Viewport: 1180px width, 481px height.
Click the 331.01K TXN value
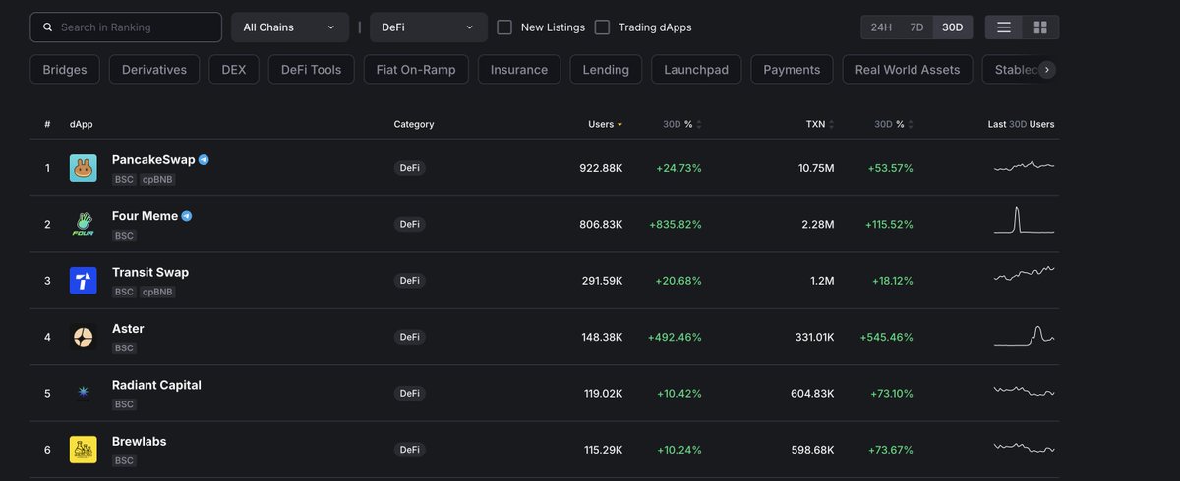(x=814, y=337)
